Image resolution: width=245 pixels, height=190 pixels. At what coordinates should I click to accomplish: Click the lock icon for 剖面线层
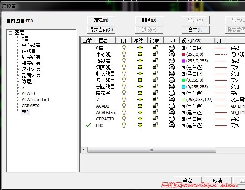(x=155, y=86)
